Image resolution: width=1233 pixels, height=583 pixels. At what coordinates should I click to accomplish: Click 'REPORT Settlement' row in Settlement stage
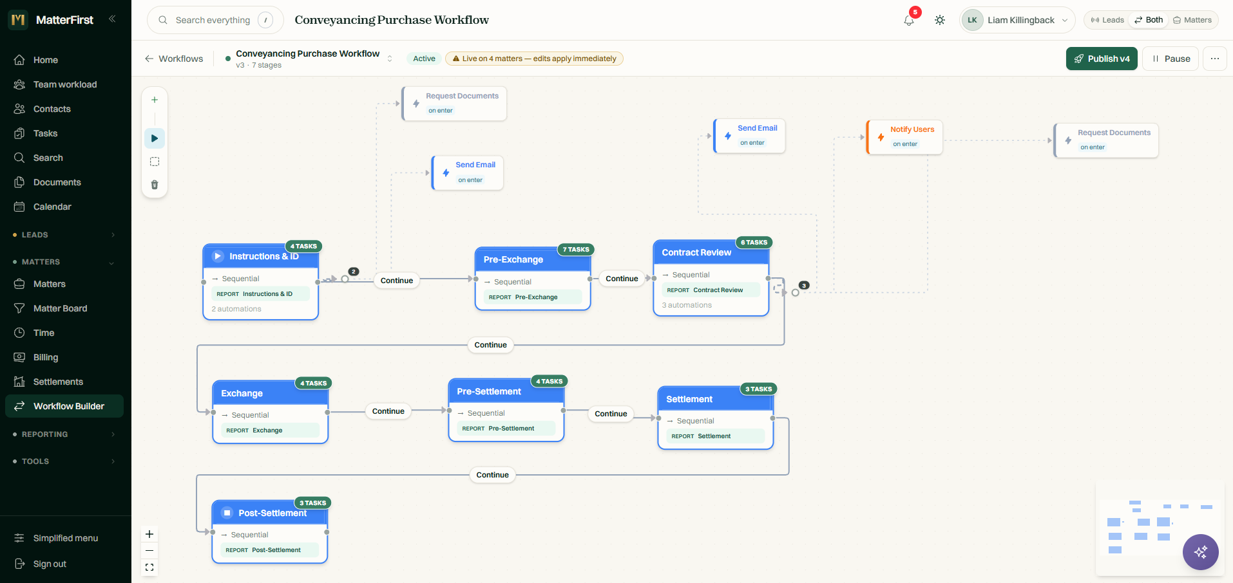pyautogui.click(x=716, y=436)
